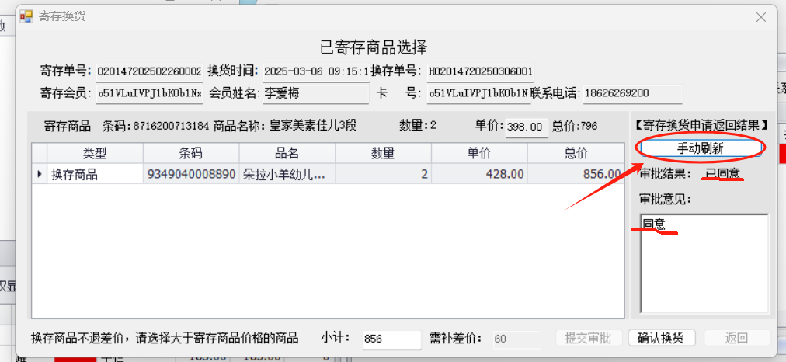This screenshot has width=786, height=362.
Task: Click the 类型 column header
Action: 96,153
